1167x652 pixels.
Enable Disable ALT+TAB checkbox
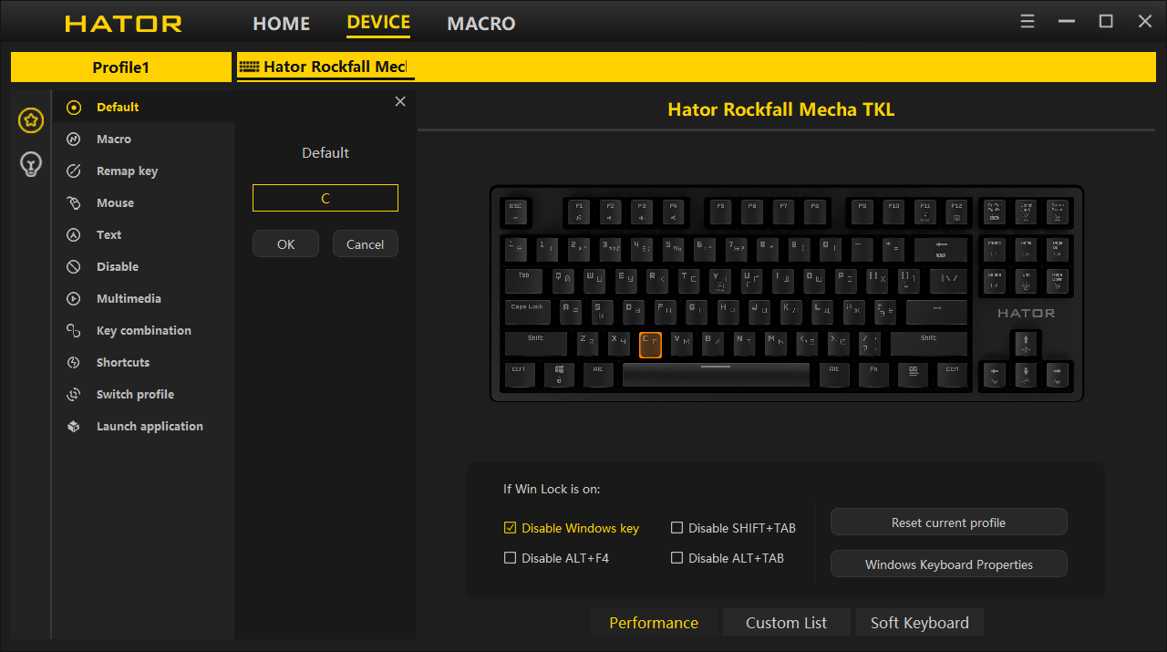[x=676, y=558]
